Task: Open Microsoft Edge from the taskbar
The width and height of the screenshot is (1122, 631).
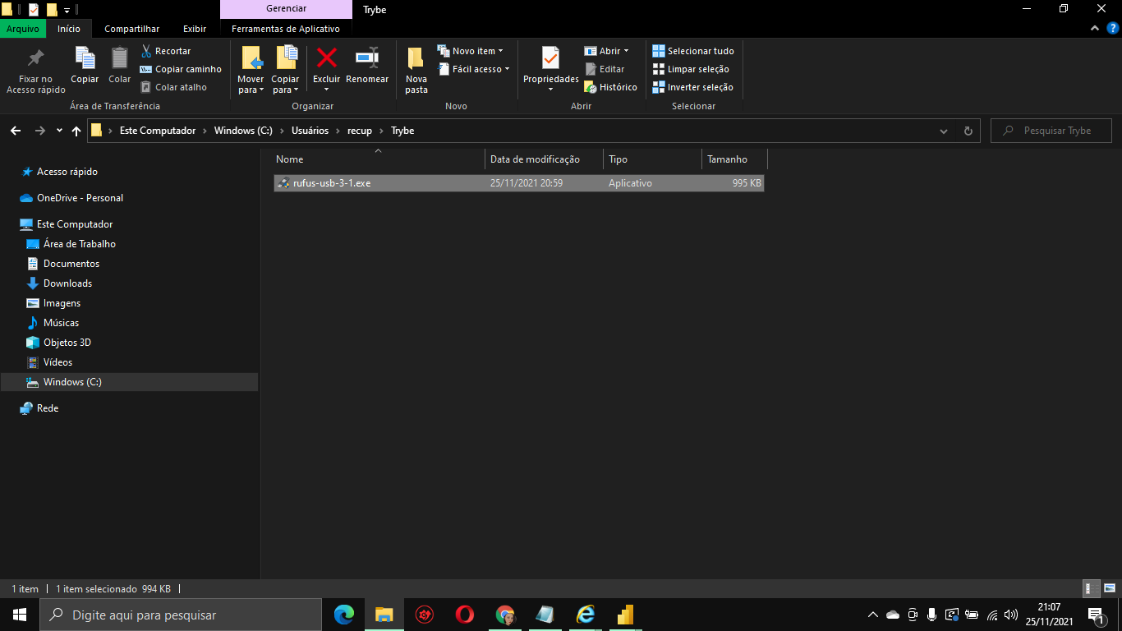Action: click(344, 615)
